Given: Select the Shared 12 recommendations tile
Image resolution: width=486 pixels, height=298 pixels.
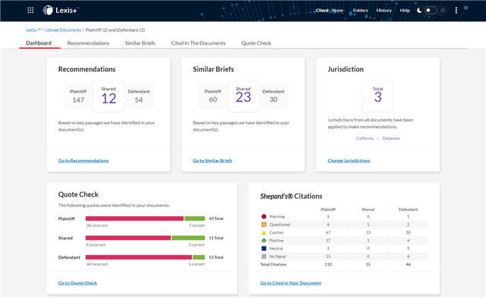Looking at the screenshot, I should tap(109, 96).
